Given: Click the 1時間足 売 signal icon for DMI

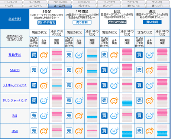Looking at the screenshot, I should 69,131.
